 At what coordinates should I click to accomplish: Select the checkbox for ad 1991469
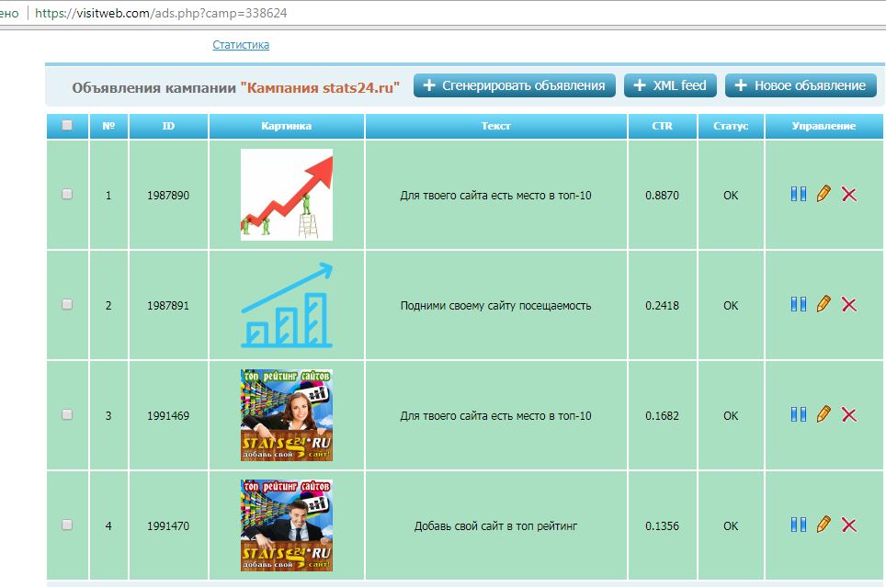point(67,414)
